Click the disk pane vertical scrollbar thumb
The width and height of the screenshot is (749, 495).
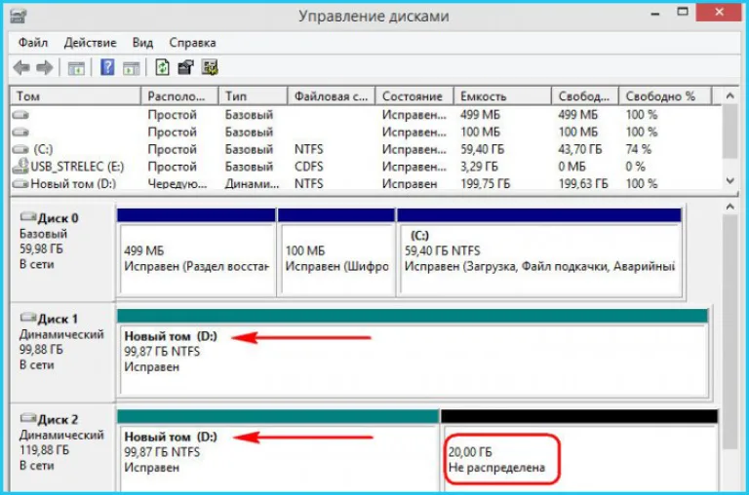(729, 331)
